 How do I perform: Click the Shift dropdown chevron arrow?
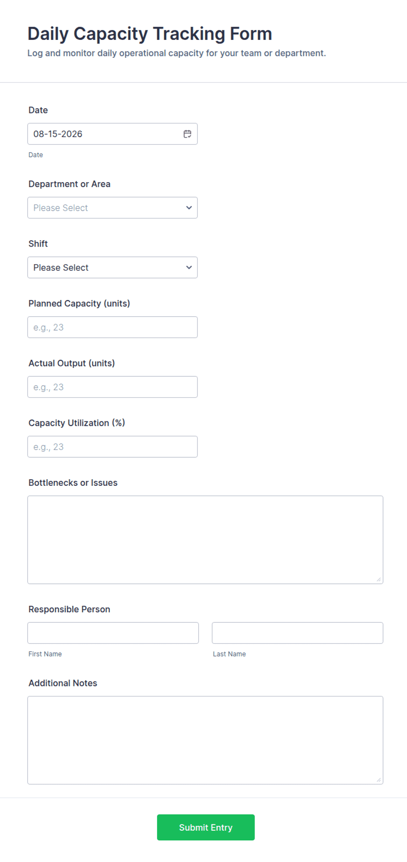pyautogui.click(x=189, y=268)
